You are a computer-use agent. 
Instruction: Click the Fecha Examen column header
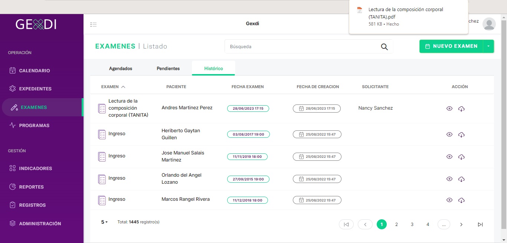pyautogui.click(x=248, y=87)
